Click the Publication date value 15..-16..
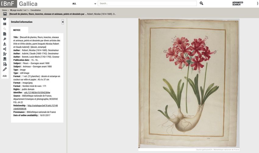The width and height of the screenshot is (259, 153). 35,60
